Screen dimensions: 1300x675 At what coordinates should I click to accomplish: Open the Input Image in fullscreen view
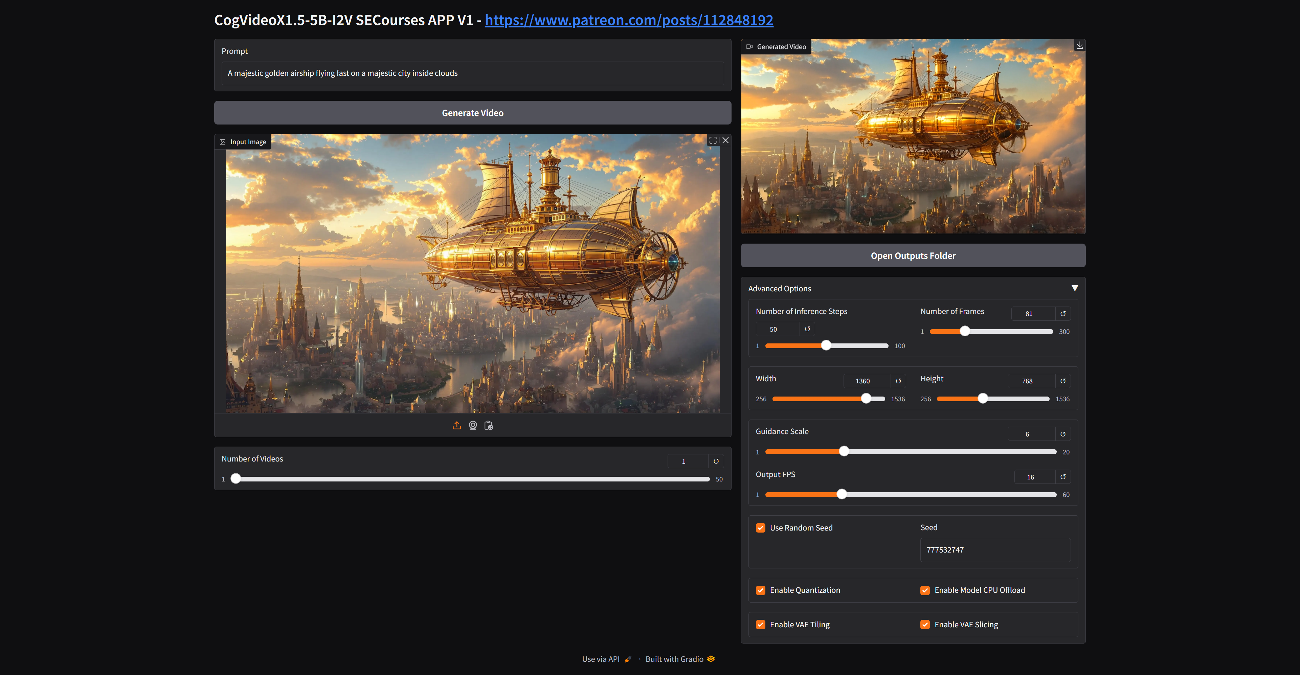tap(713, 140)
